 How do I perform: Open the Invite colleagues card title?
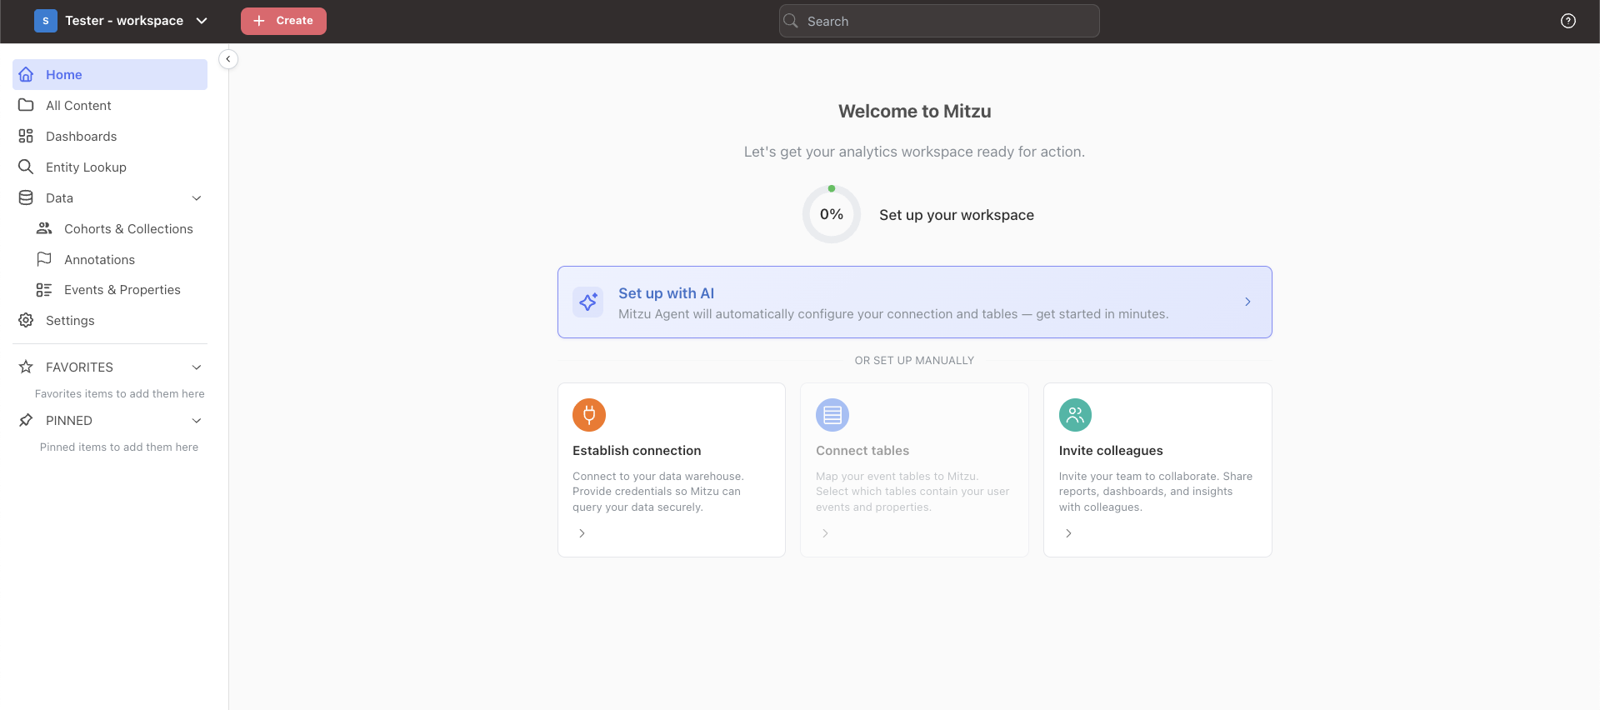[x=1111, y=450]
